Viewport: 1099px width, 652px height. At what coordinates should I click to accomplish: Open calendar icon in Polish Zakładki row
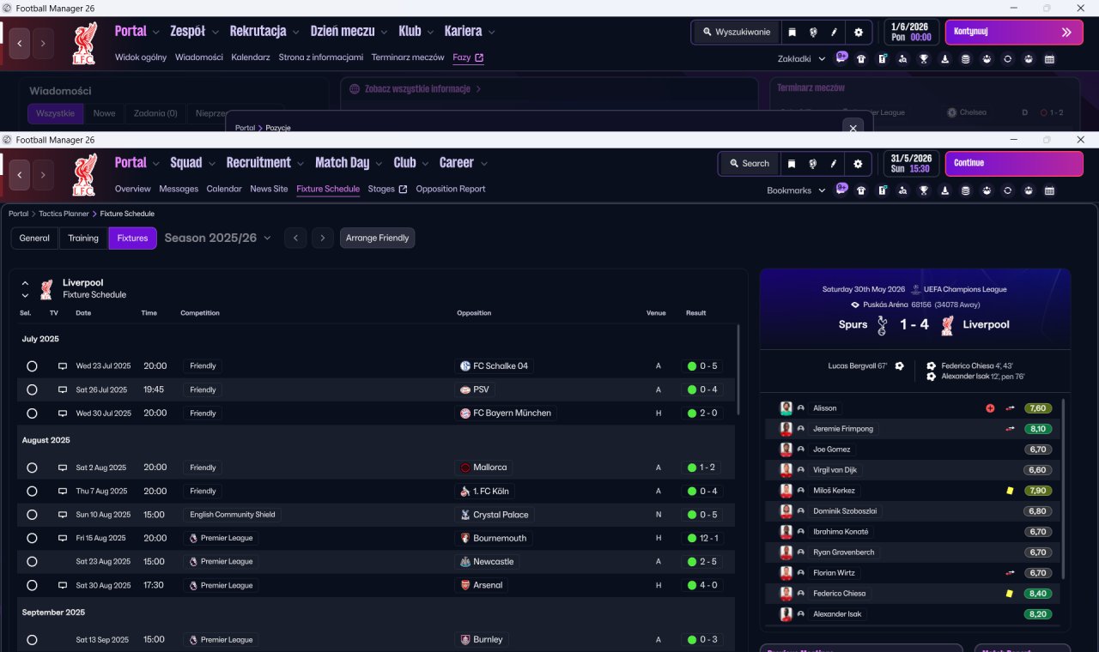pos(1049,59)
